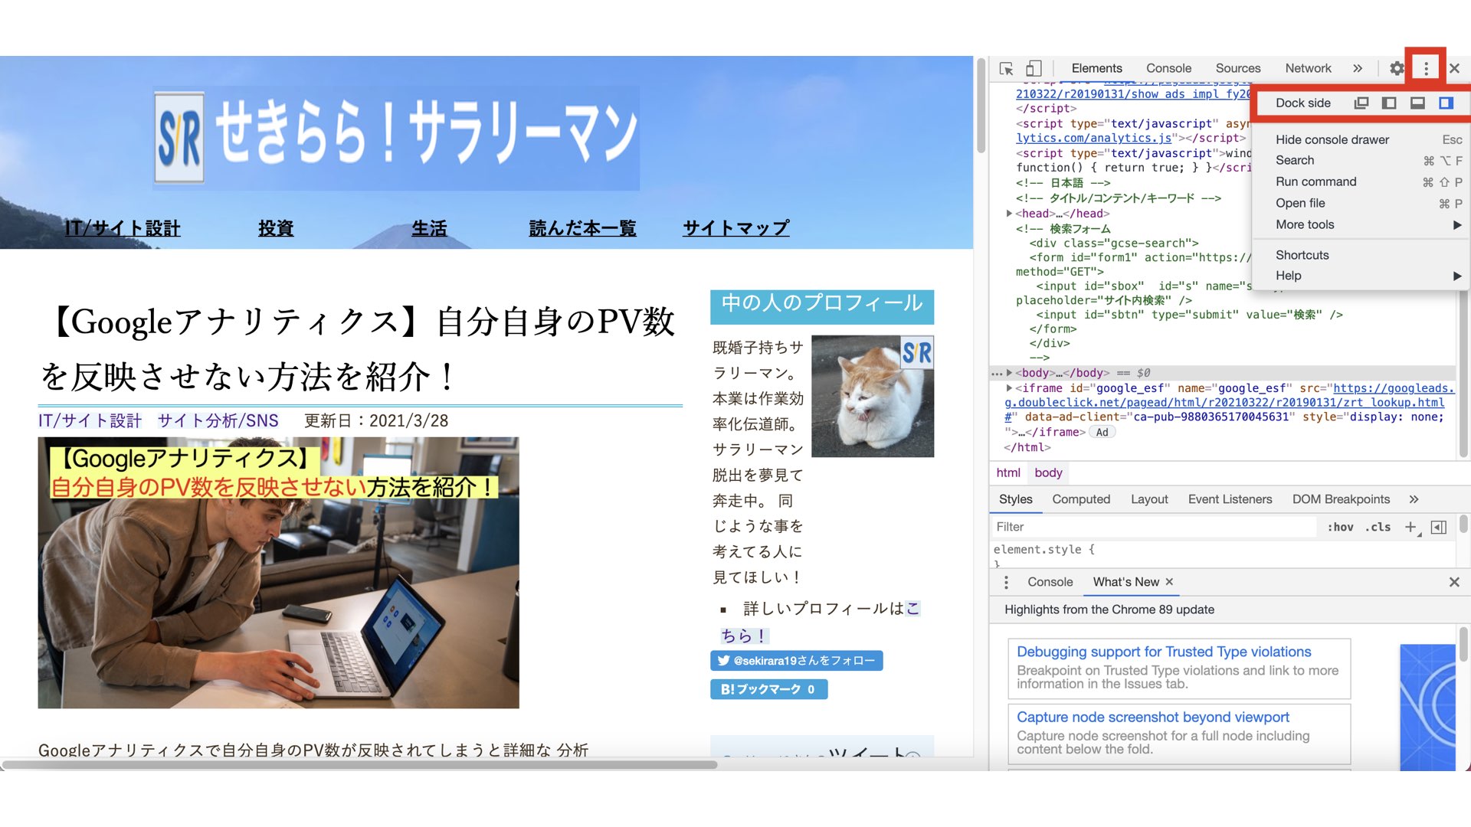Switch to the Styles pane

click(1015, 499)
